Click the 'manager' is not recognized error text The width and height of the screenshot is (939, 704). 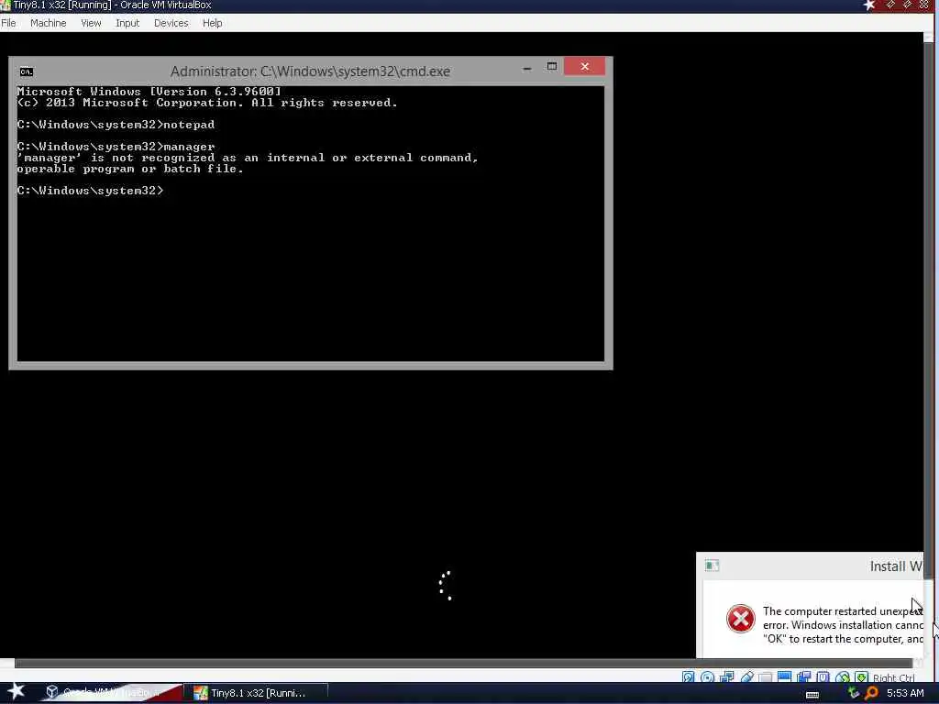coord(248,163)
